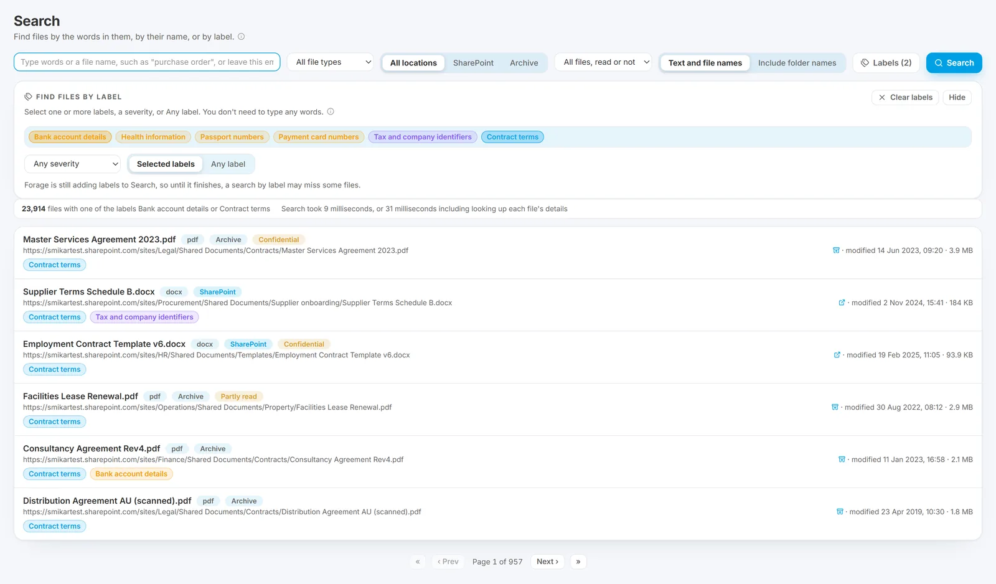This screenshot has width=996, height=584.
Task: Click archive icon on Facilities Lease Renewal row
Action: click(835, 407)
